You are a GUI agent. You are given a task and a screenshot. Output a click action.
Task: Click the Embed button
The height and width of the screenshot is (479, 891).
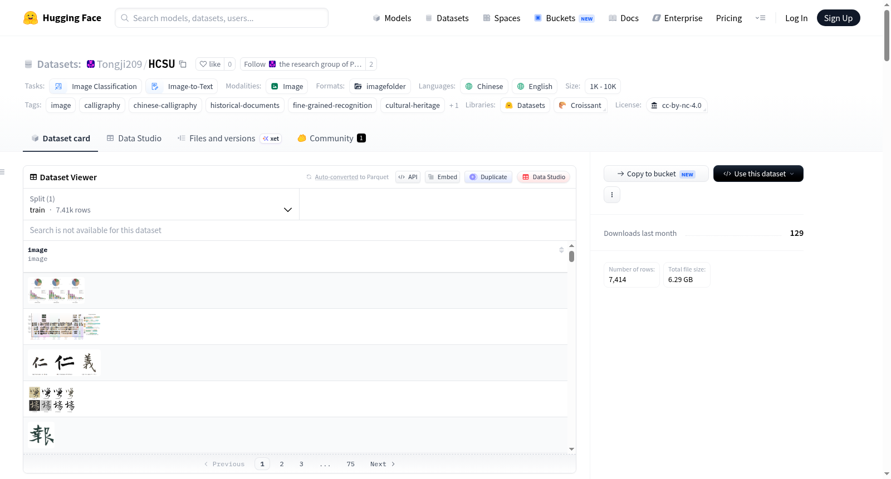[442, 177]
